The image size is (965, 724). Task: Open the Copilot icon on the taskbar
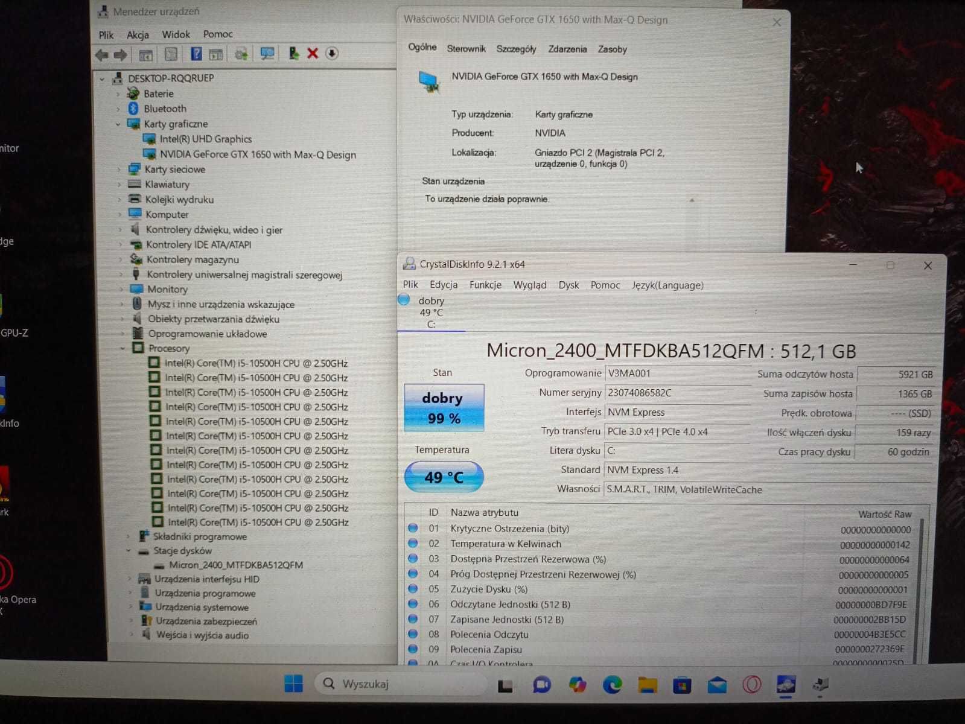click(x=578, y=684)
